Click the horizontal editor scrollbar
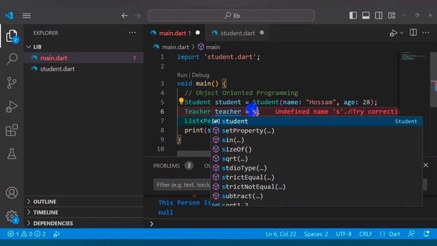Viewport: 437px width, 246px height. [x=194, y=153]
